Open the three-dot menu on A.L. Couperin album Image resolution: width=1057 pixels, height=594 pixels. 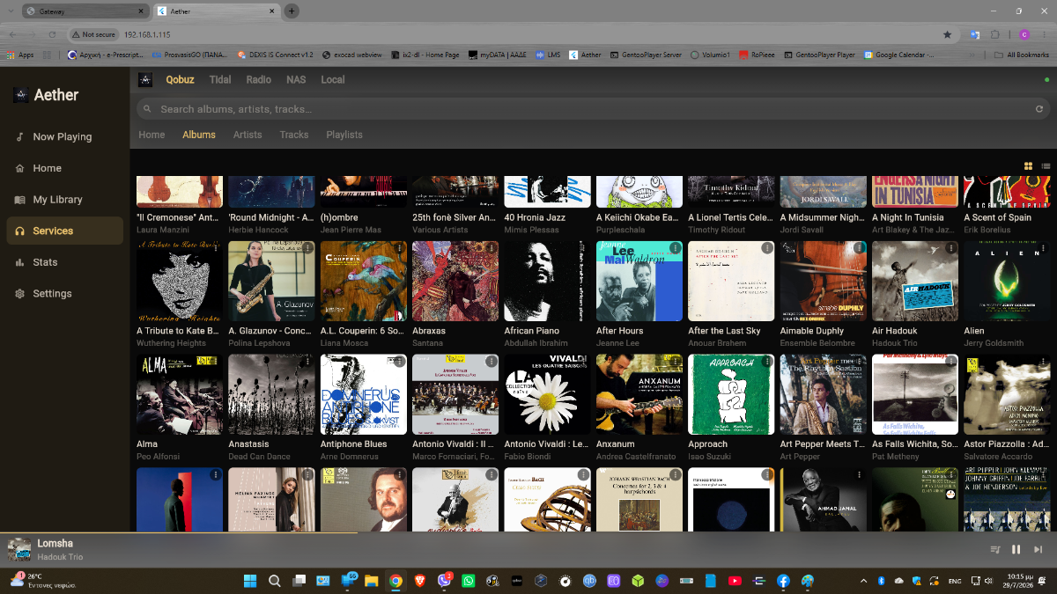pos(399,249)
